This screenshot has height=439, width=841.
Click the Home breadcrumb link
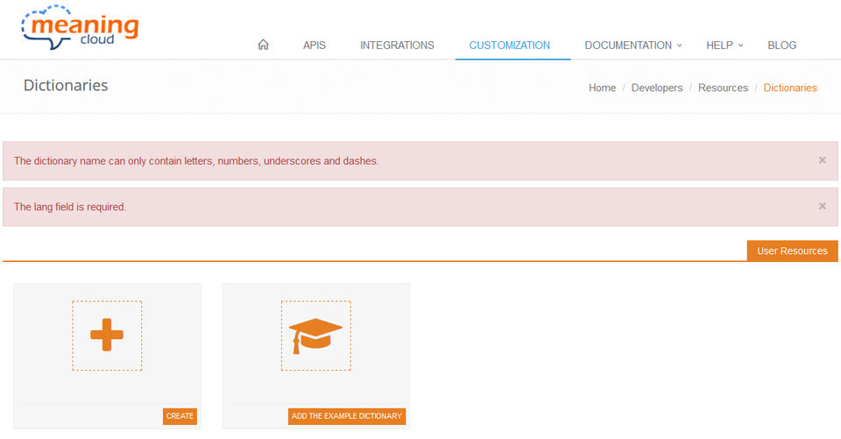(x=602, y=88)
